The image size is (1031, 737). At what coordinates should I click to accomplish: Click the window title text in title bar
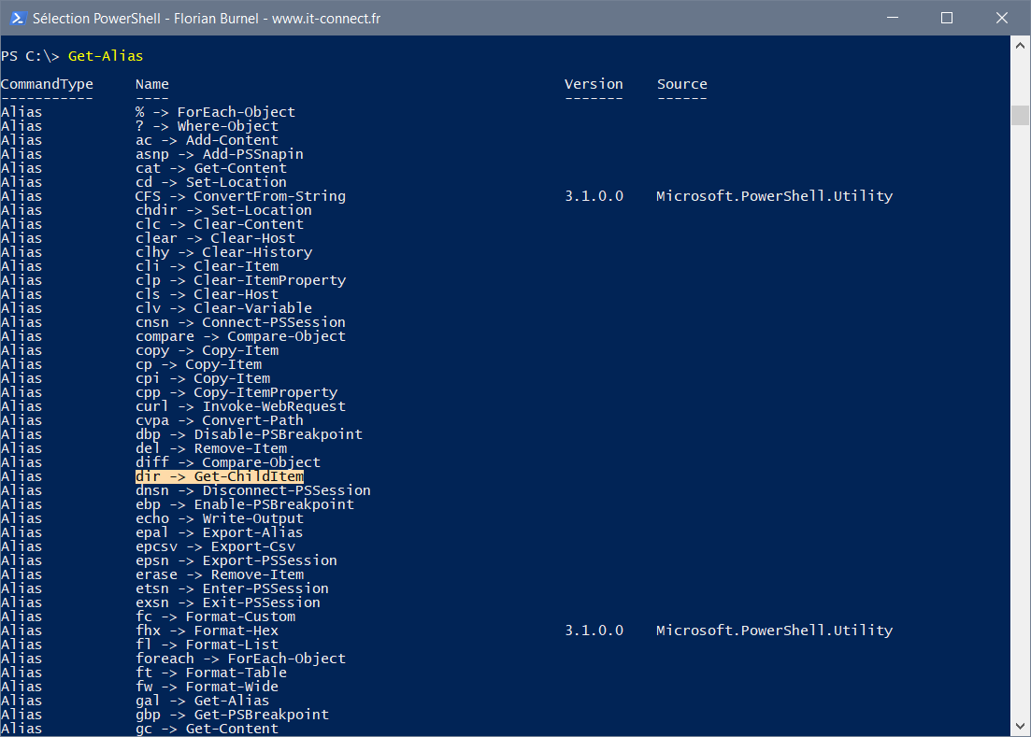tap(206, 18)
